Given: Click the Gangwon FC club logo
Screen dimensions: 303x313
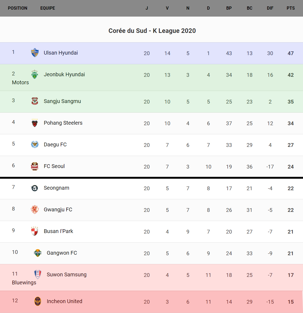Looking at the screenshot, I should [38, 253].
